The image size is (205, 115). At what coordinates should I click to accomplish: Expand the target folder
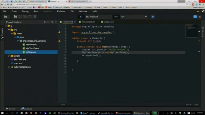pos(9,56)
